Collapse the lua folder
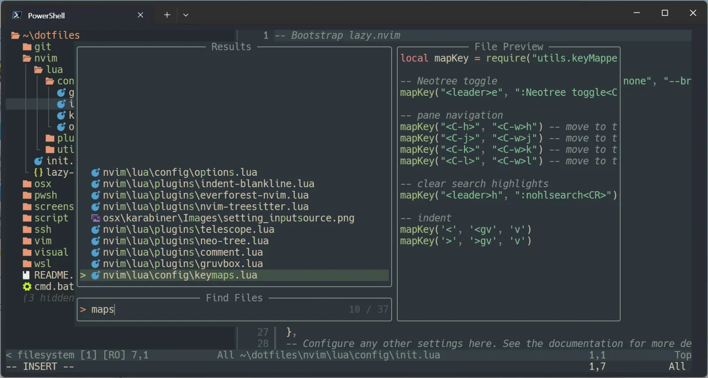The width and height of the screenshot is (708, 378). coord(49,70)
